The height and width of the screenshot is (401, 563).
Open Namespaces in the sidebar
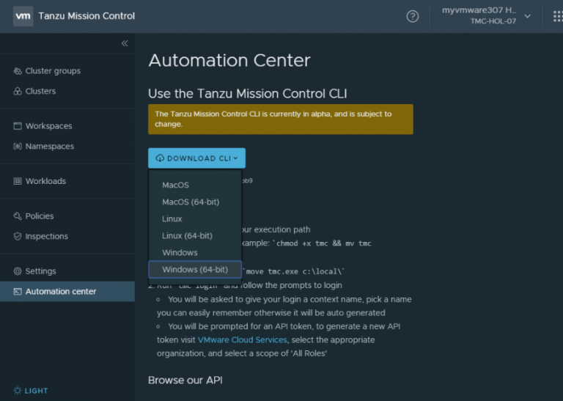[49, 147]
